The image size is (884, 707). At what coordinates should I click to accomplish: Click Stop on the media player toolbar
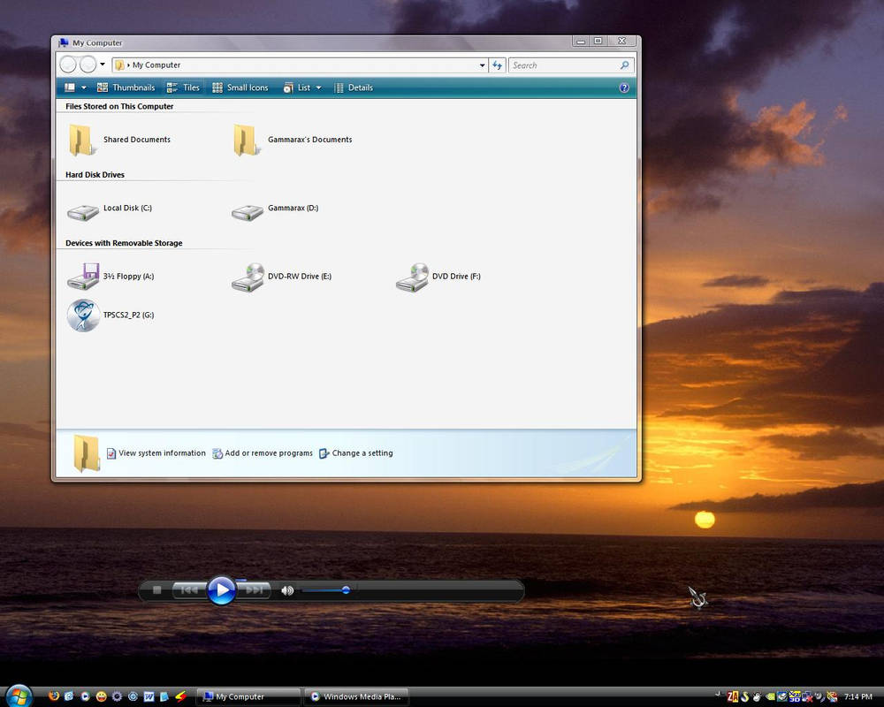157,589
